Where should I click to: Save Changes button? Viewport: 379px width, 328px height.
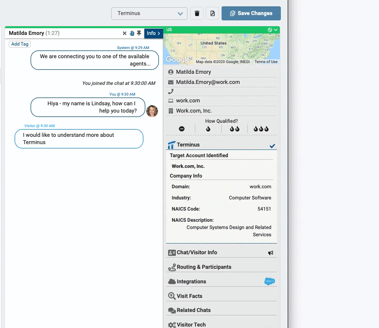pos(251,14)
